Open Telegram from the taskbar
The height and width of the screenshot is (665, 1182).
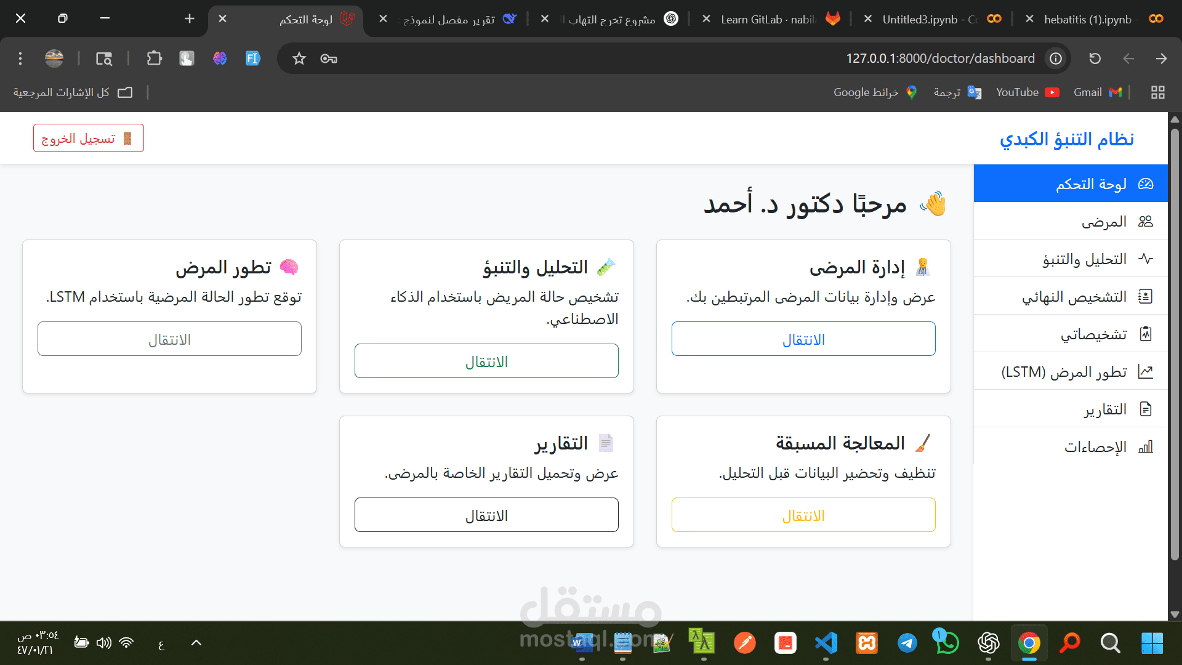[907, 643]
